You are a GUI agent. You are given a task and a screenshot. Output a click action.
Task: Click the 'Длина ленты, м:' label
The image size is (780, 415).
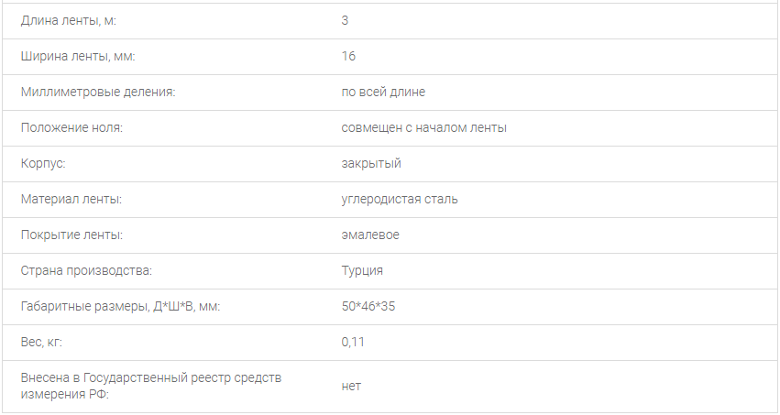(68, 21)
